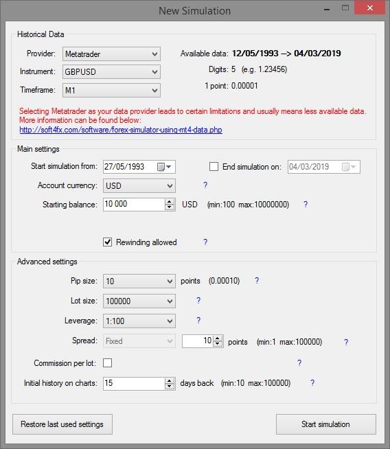Screen dimensions: 390x449
Task: Click the Rewinding allowed help question mark
Action: (205, 242)
